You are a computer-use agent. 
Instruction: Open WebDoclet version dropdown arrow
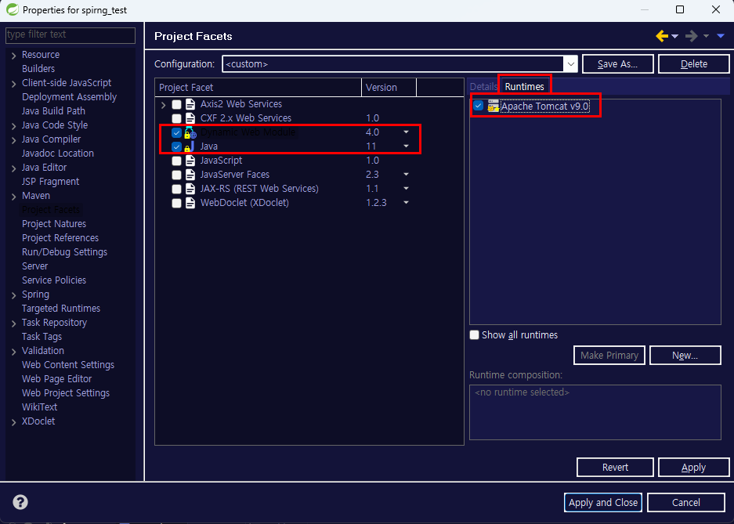406,203
